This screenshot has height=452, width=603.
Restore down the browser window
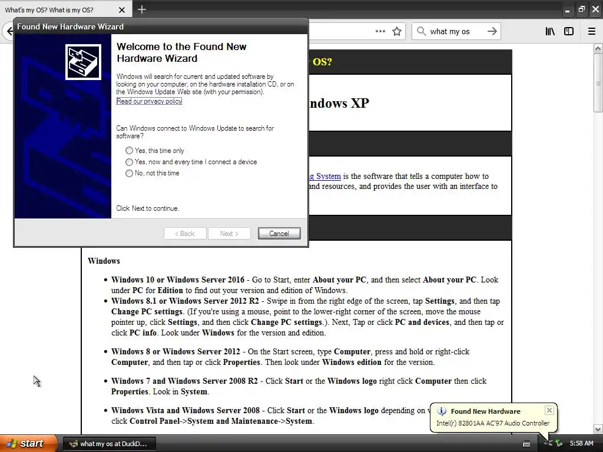click(x=582, y=9)
